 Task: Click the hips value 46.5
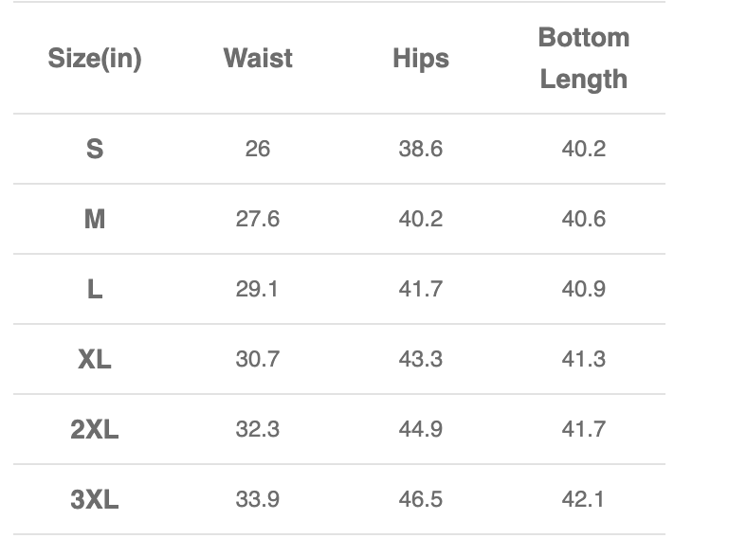[x=421, y=499]
